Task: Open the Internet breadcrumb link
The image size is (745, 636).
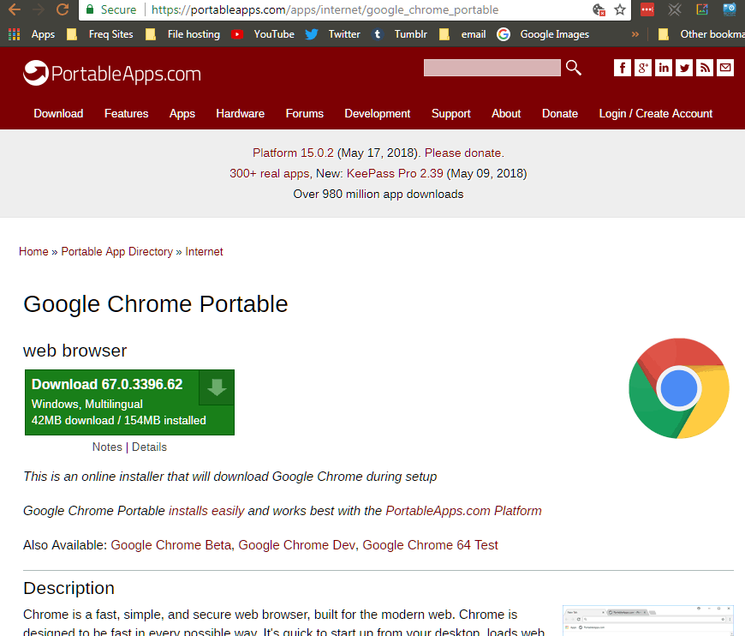Action: pos(204,252)
